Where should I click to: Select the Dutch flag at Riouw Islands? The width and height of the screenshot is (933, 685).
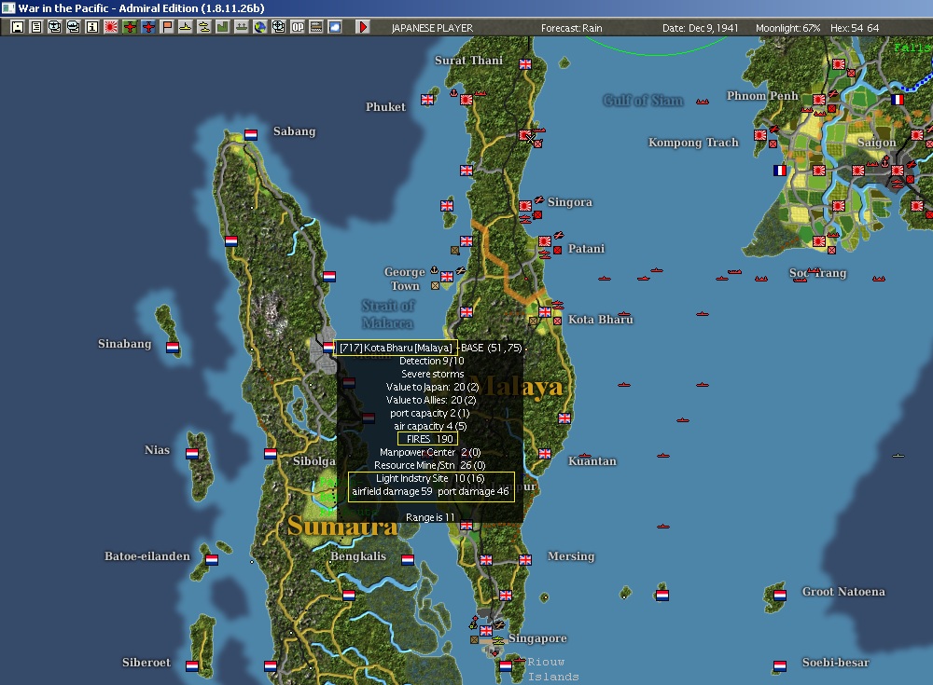(x=506, y=666)
